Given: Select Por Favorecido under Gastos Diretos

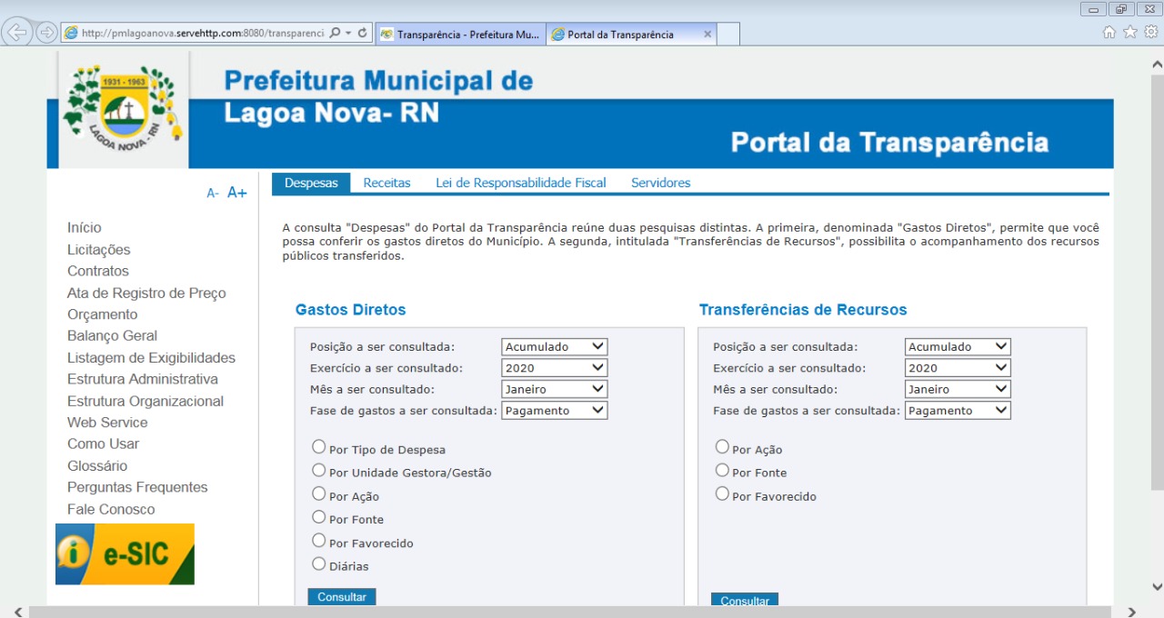Looking at the screenshot, I should point(318,541).
